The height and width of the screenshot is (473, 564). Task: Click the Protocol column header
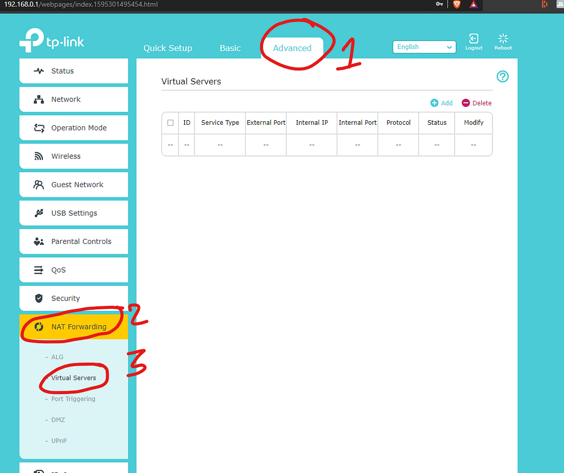point(398,123)
